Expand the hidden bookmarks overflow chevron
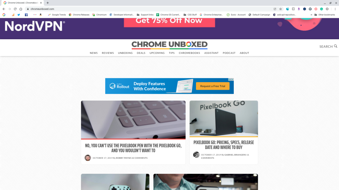This screenshot has width=339, height=190. (311, 15)
